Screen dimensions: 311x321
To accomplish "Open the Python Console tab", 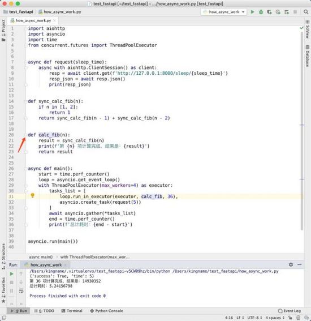I will (106, 311).
